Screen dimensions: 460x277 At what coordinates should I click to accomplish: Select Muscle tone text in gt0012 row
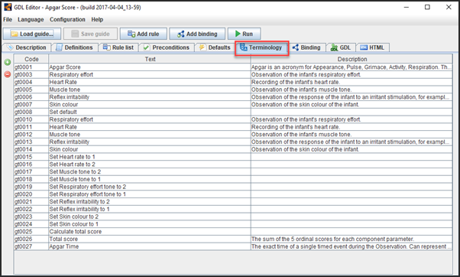click(x=150, y=135)
